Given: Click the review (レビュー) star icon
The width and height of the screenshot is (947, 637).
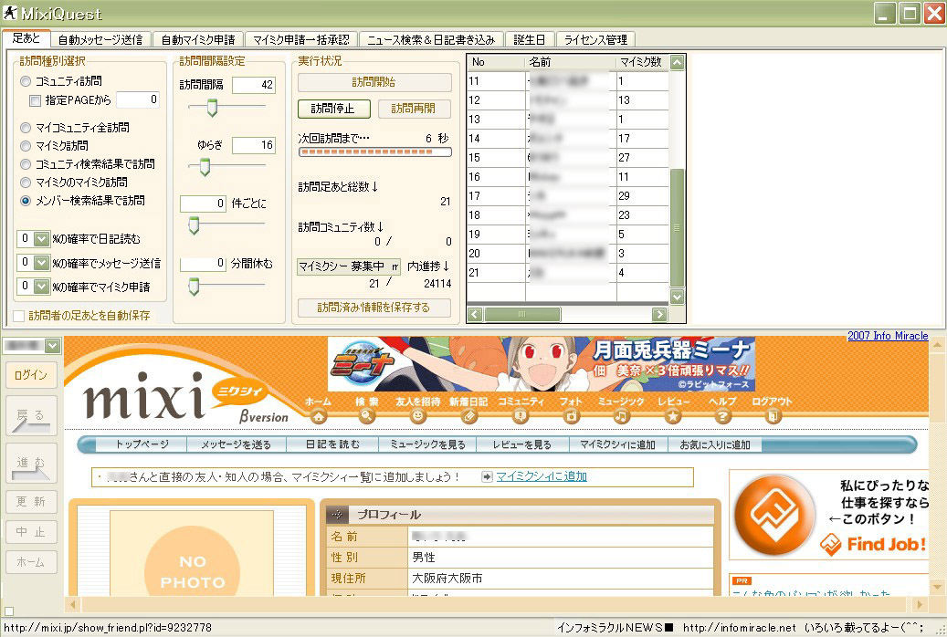Looking at the screenshot, I should click(673, 416).
